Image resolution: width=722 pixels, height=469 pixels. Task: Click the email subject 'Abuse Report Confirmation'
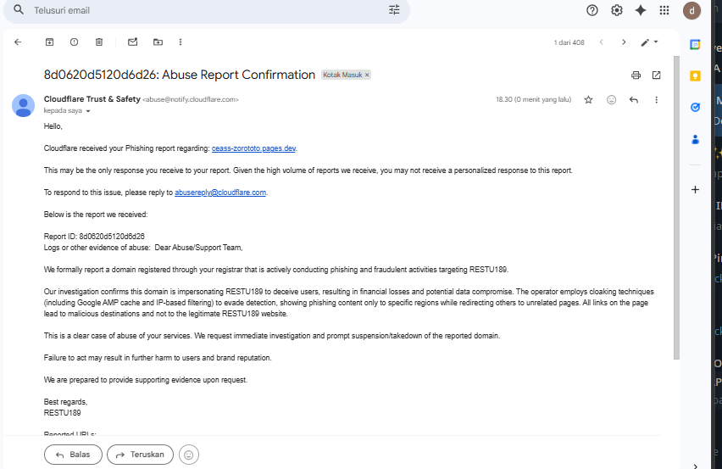point(180,75)
